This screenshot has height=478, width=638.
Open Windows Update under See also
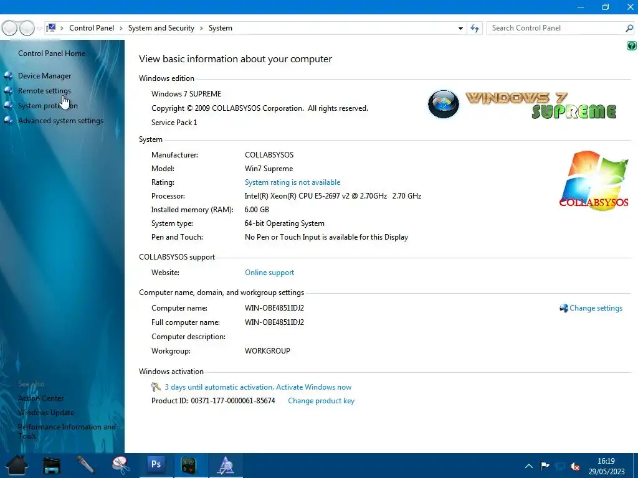click(x=46, y=413)
